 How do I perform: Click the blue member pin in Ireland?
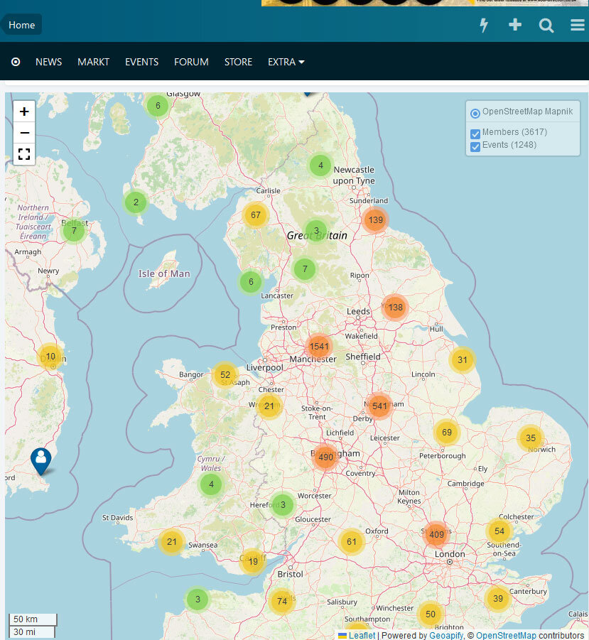tap(40, 460)
